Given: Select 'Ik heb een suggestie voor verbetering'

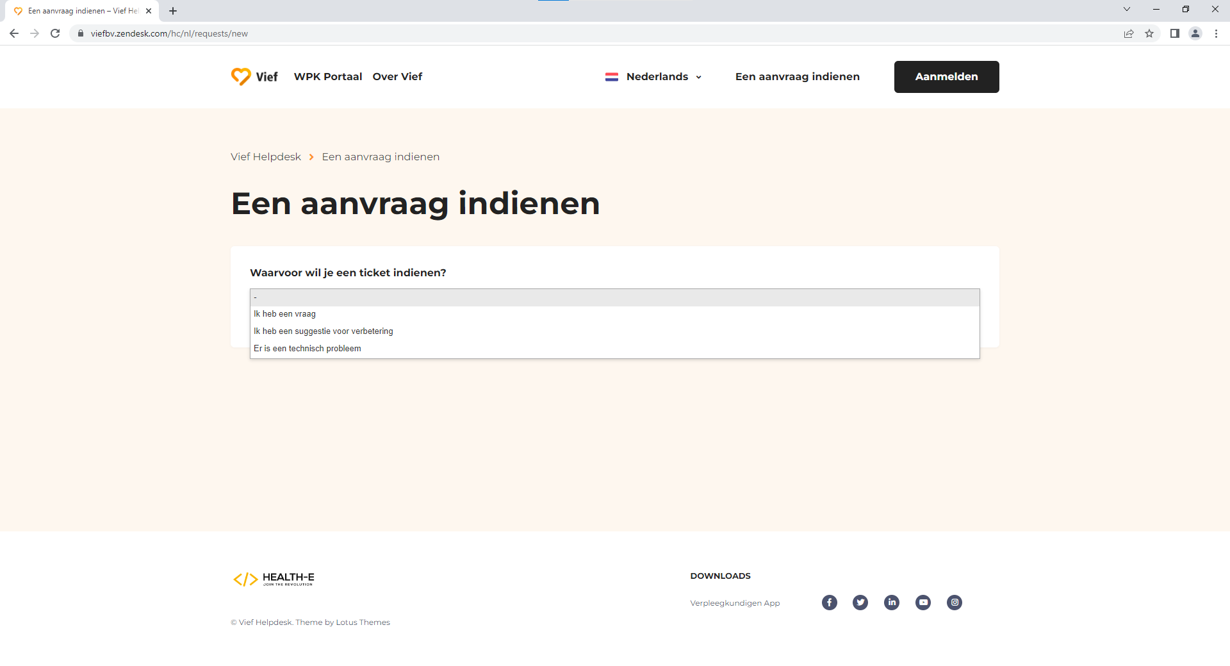Looking at the screenshot, I should coord(324,331).
